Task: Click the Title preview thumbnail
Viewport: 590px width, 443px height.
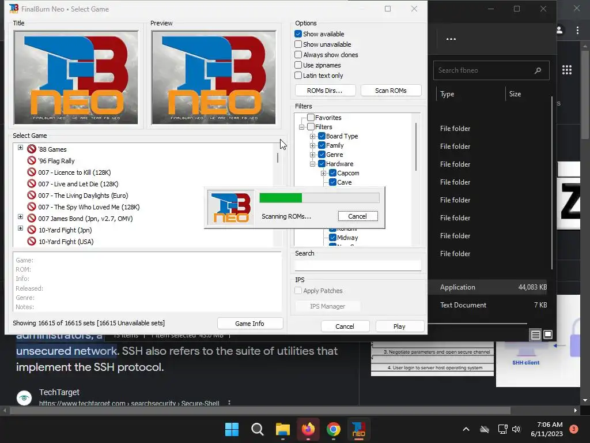Action: [x=76, y=77]
